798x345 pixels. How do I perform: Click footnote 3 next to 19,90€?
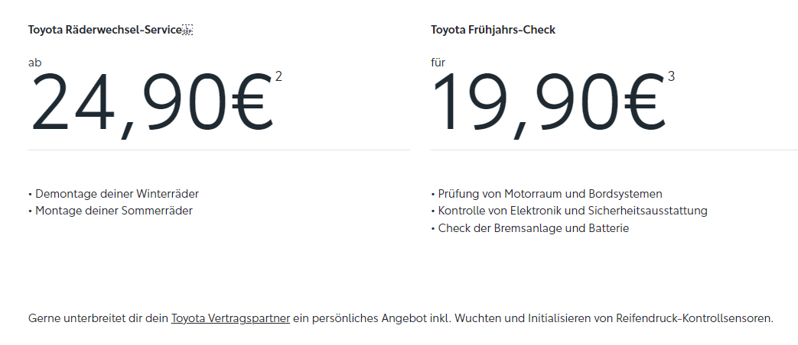click(x=671, y=76)
